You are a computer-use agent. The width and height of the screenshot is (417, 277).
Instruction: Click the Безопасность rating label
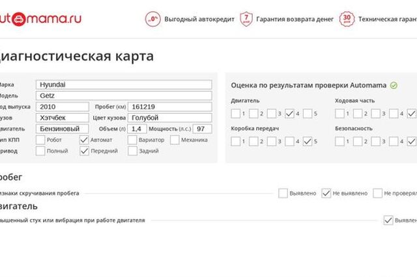[354, 128]
